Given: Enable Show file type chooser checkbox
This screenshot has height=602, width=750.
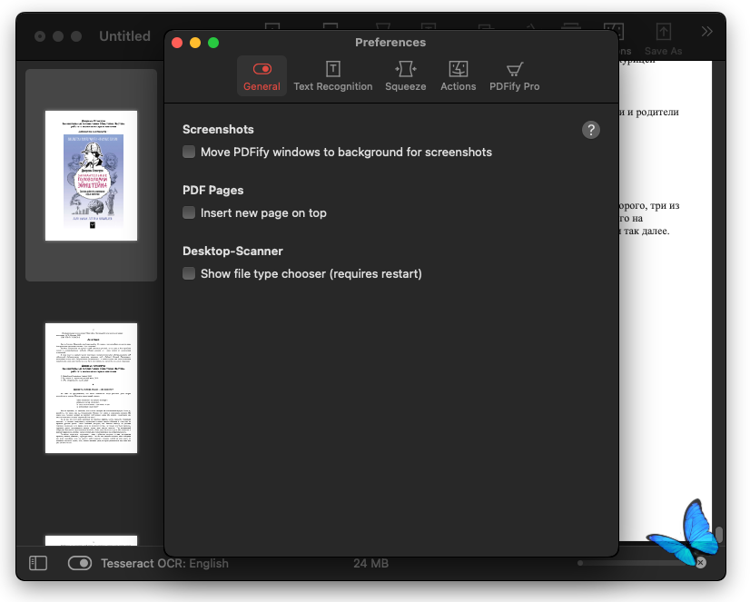Looking at the screenshot, I should tap(189, 273).
